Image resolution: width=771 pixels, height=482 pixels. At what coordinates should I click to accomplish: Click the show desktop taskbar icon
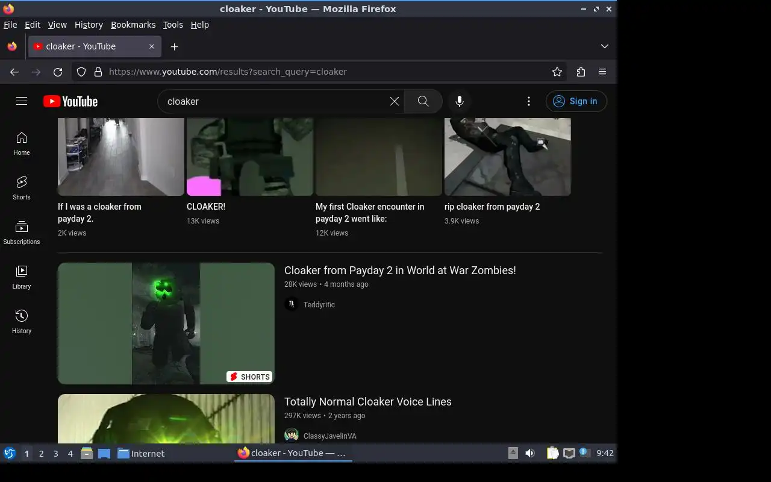pyautogui.click(x=104, y=453)
